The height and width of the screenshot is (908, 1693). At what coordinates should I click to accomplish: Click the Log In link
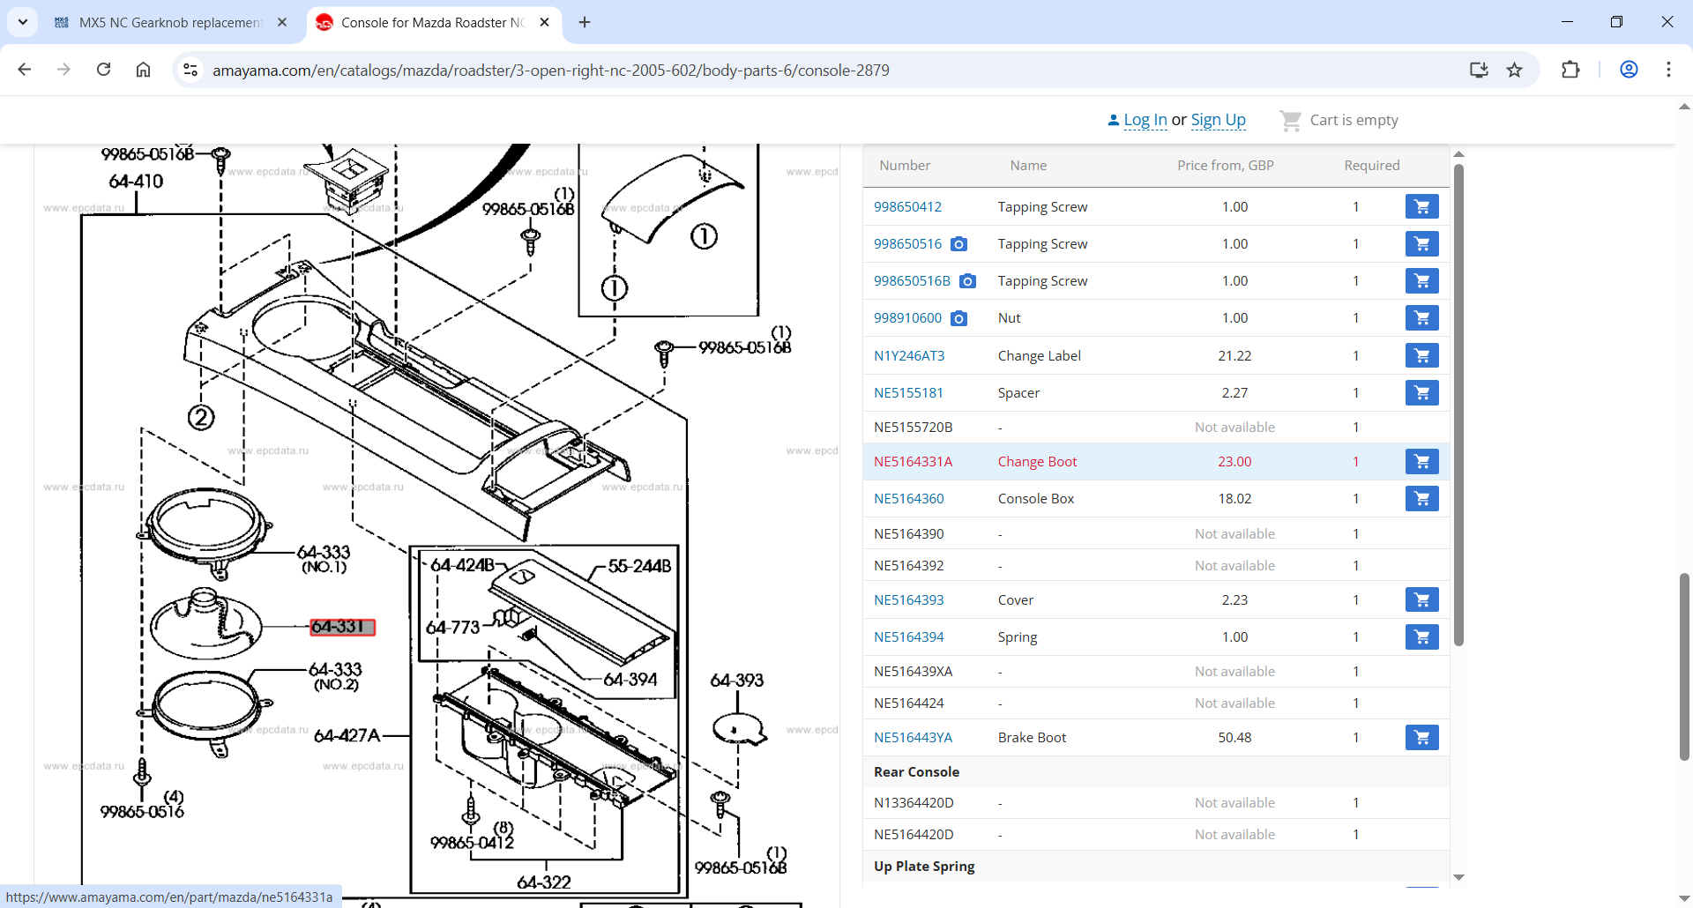pos(1145,120)
